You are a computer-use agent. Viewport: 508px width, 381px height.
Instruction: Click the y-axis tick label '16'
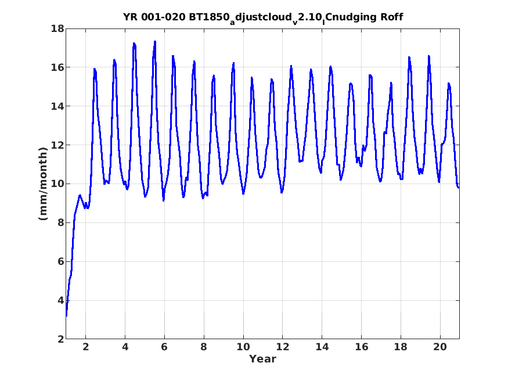(x=57, y=67)
